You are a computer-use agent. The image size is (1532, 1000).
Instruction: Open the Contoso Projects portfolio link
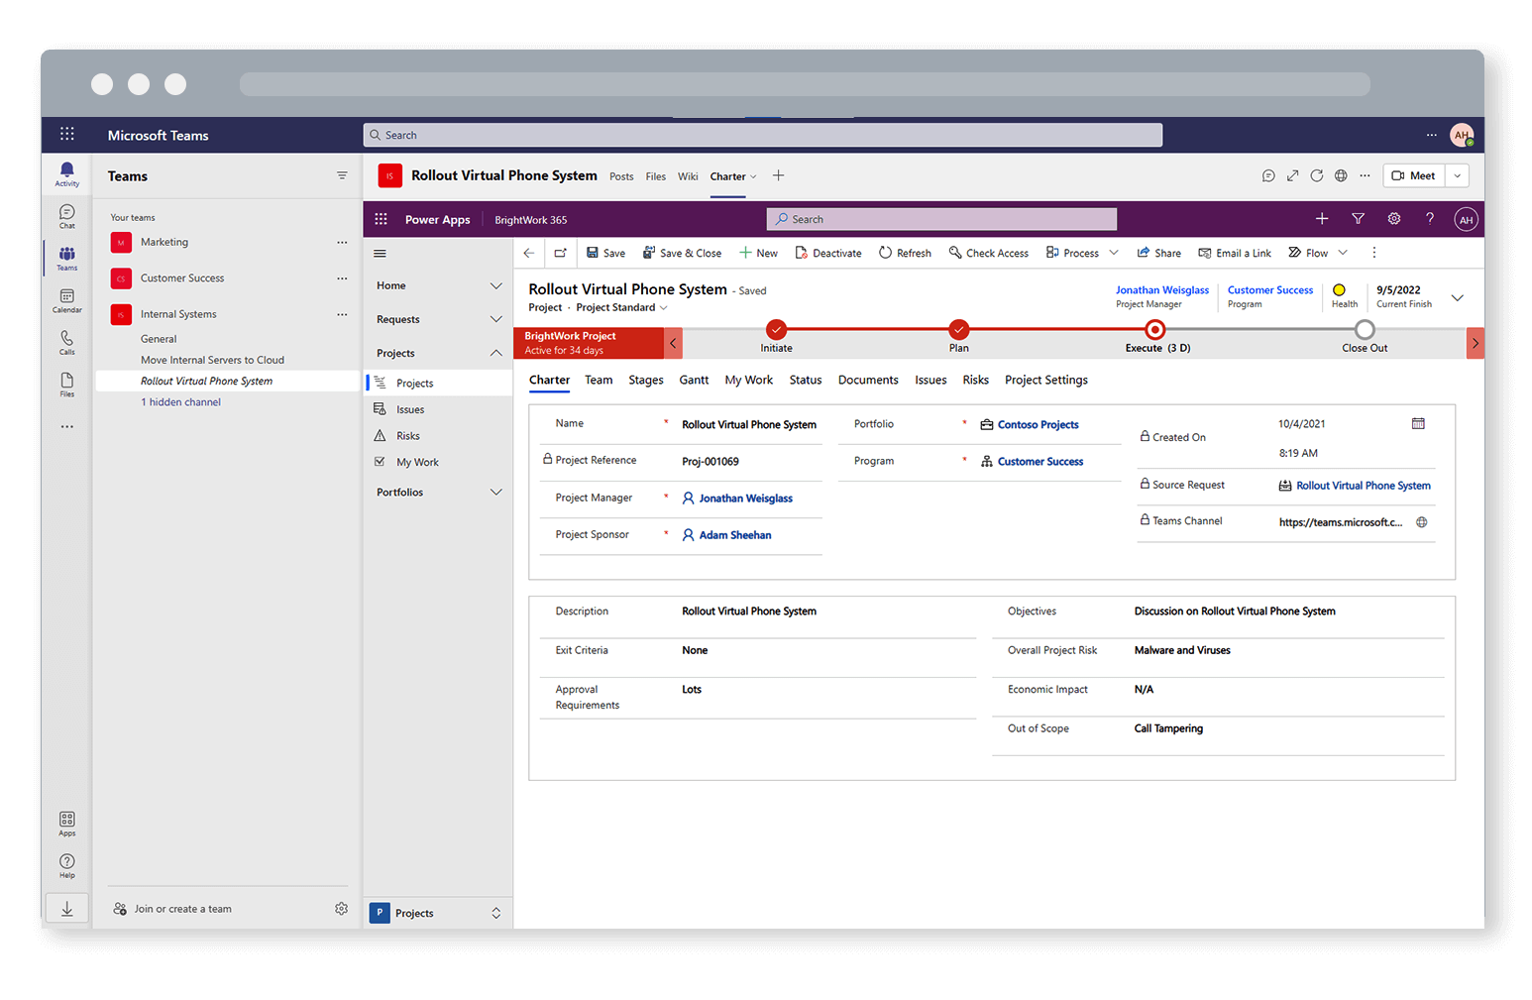pyautogui.click(x=1038, y=424)
